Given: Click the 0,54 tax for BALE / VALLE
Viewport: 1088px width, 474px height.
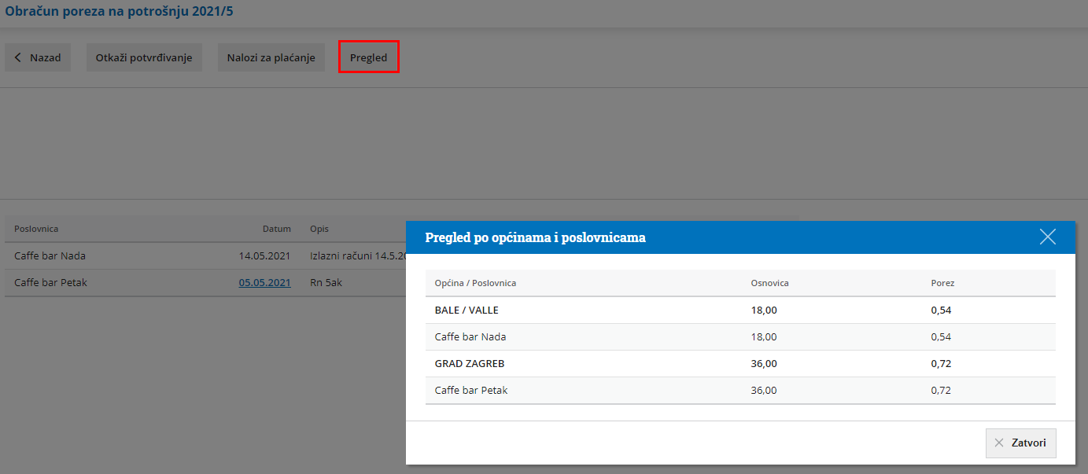Looking at the screenshot, I should point(941,310).
